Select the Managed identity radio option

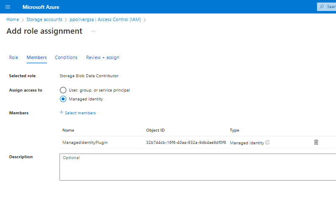[63, 99]
